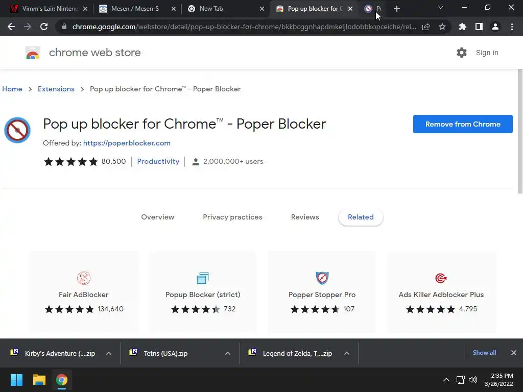Go to Extensions breadcrumb

pos(56,89)
